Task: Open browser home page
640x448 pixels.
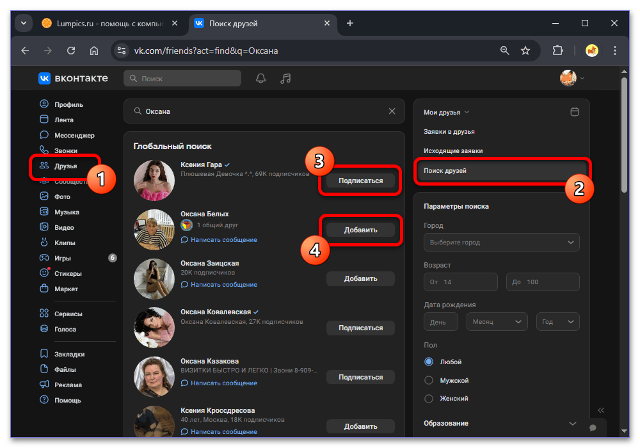Action: click(x=94, y=51)
